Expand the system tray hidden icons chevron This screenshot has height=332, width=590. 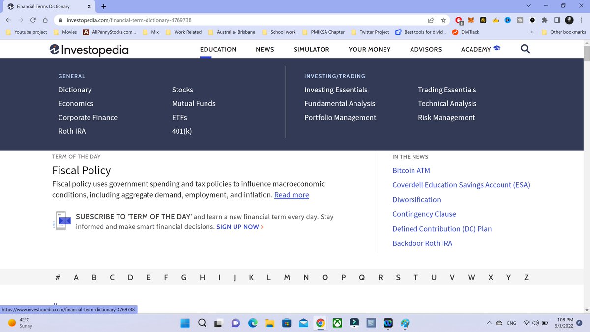[490, 323]
